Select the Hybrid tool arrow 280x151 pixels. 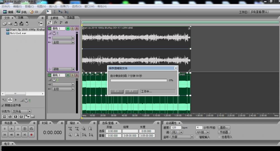(x=48, y=12)
